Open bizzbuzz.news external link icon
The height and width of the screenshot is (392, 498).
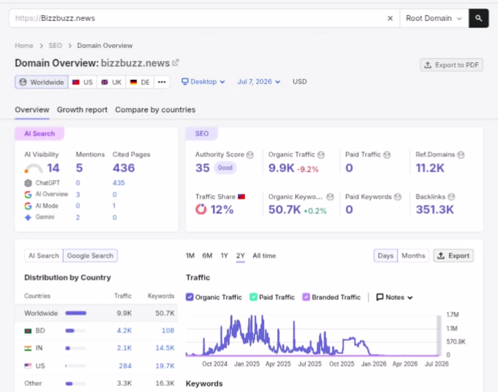click(176, 62)
